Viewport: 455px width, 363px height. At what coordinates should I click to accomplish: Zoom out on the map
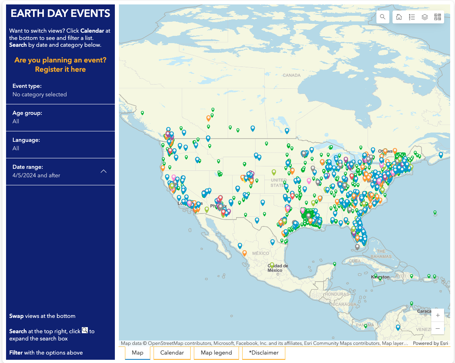(438, 329)
